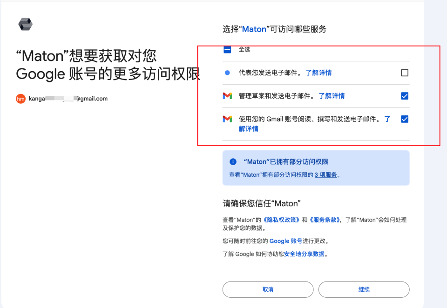447x308 pixels.
Task: Click the info icon in the blue notice box
Action: pyautogui.click(x=232, y=161)
